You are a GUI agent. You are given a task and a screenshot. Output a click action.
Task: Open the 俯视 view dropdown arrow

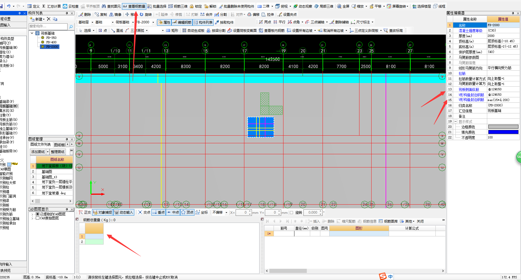(290, 6)
